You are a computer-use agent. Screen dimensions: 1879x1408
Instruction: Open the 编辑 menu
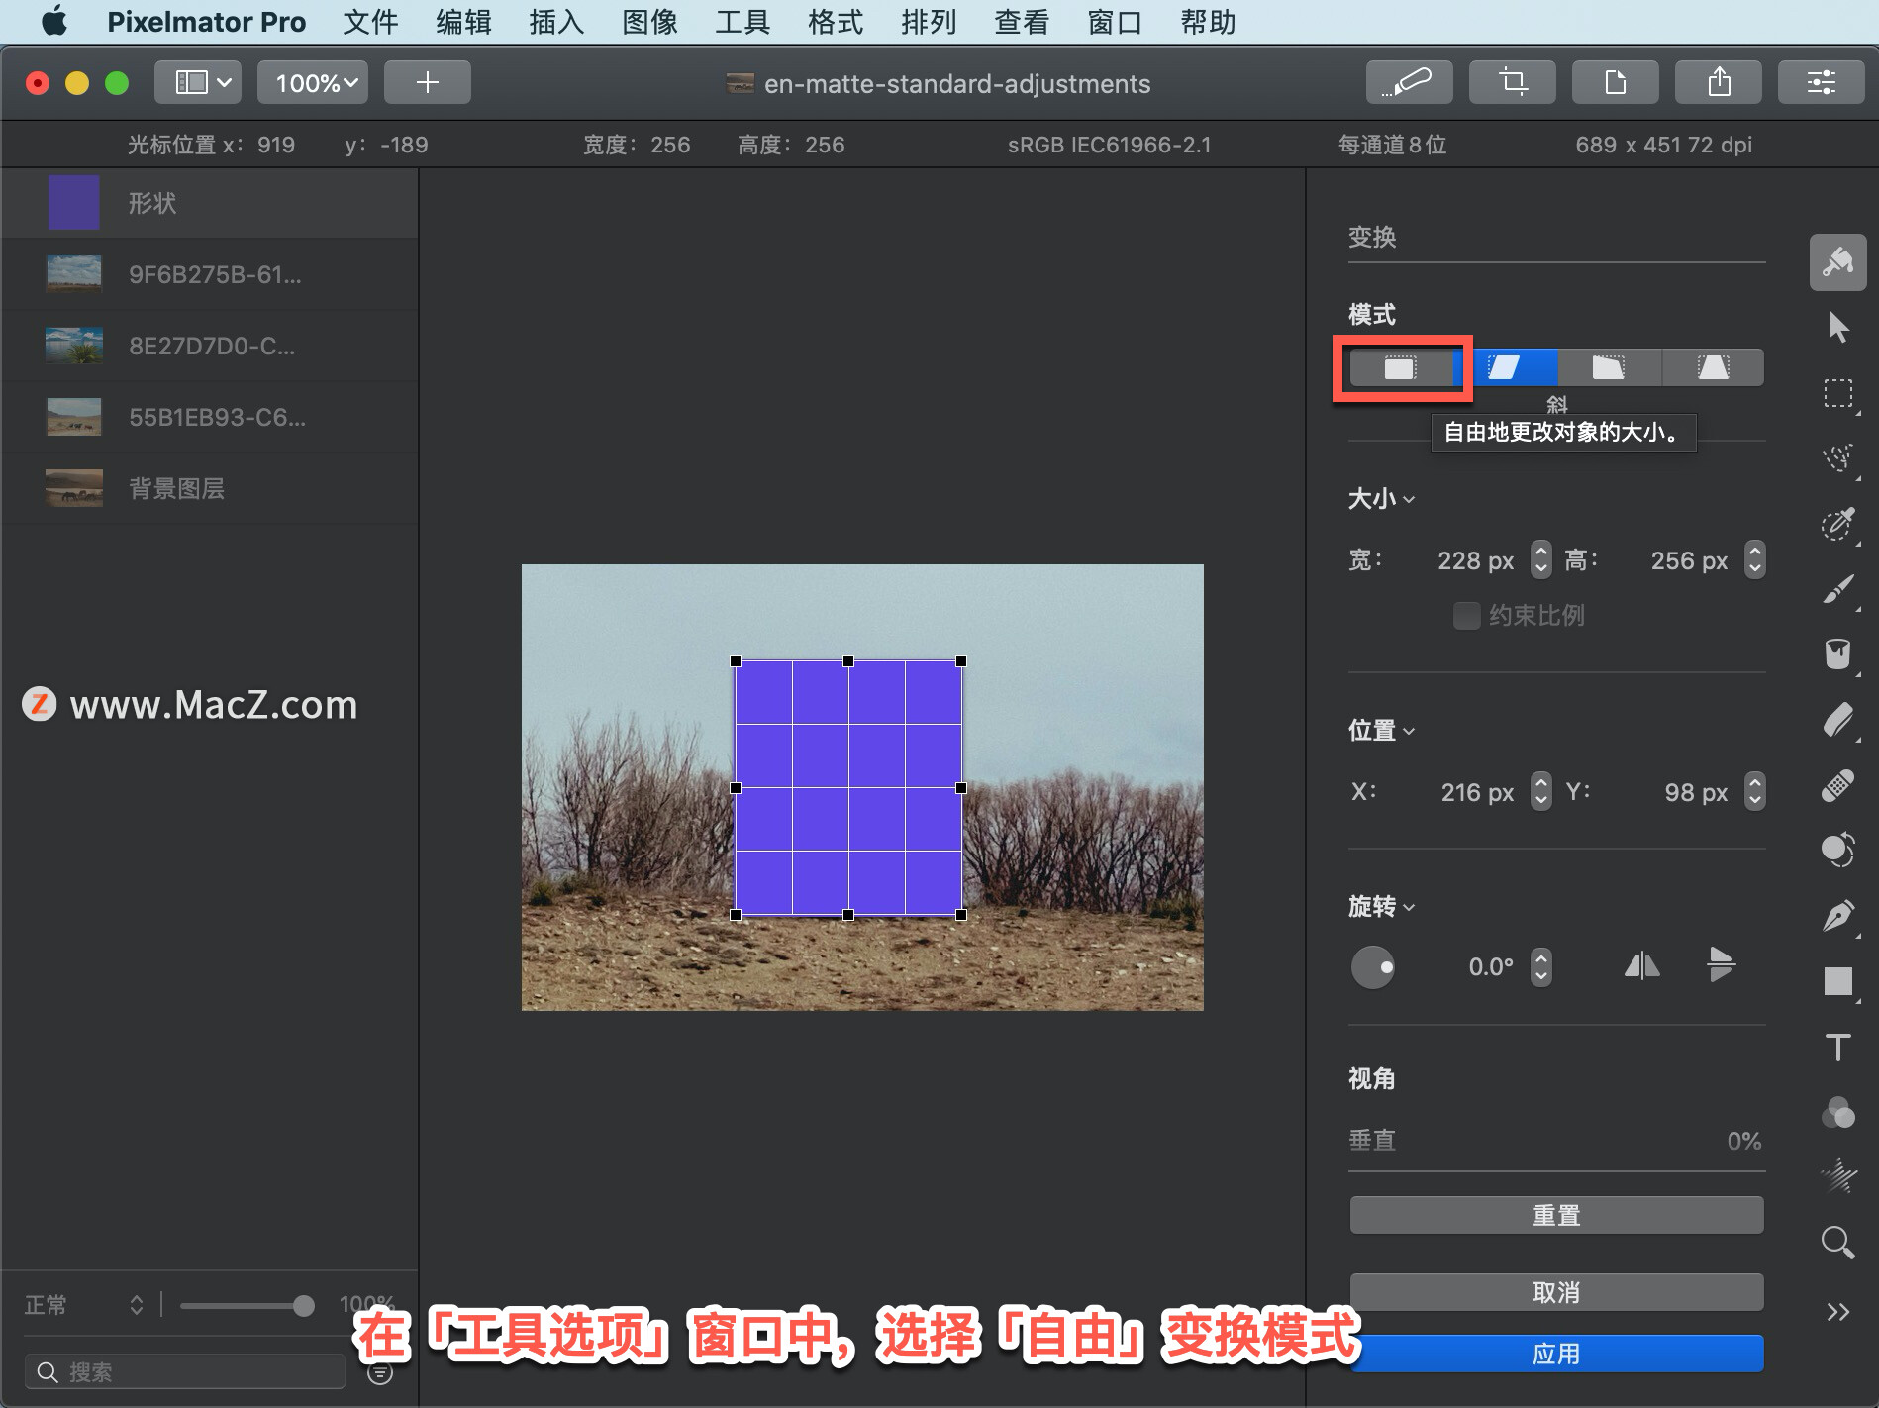click(x=463, y=22)
